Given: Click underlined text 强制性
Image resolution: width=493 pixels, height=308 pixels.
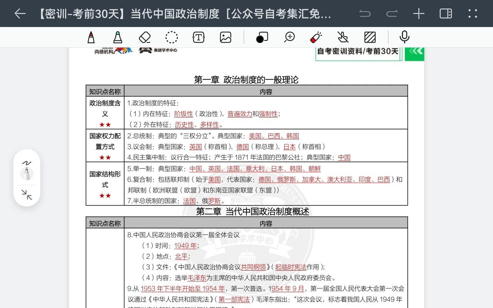Looking at the screenshot, I should 268,114.
